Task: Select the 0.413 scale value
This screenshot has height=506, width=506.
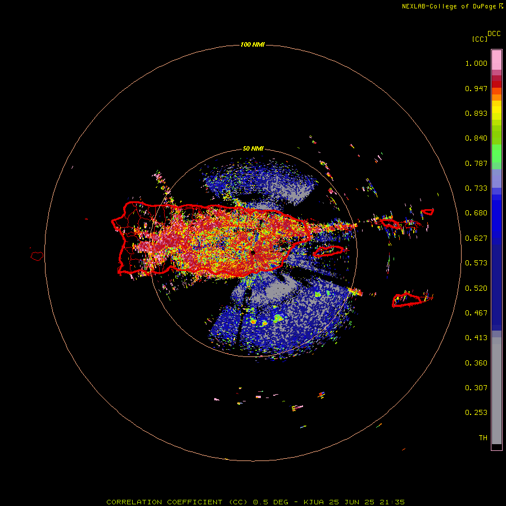Action: [x=476, y=338]
